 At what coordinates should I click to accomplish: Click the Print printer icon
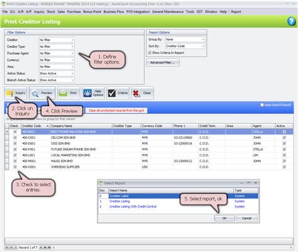63,93
